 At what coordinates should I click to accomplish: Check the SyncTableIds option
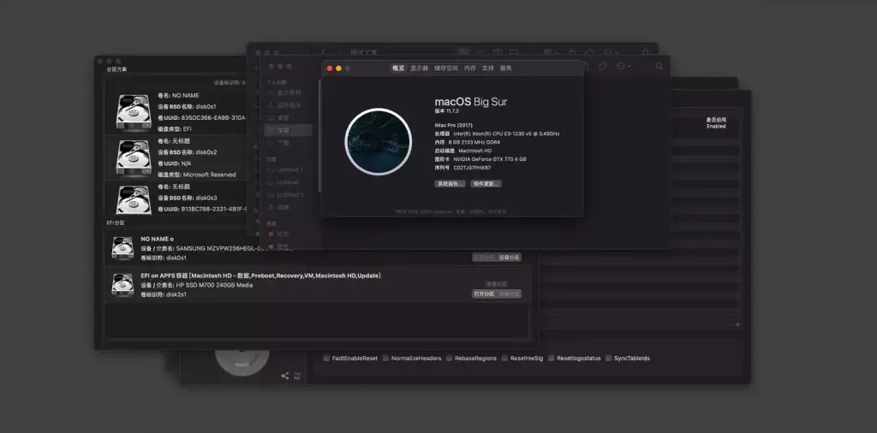609,359
